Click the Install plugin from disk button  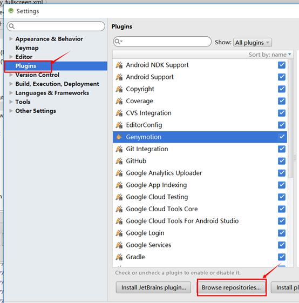point(285,287)
